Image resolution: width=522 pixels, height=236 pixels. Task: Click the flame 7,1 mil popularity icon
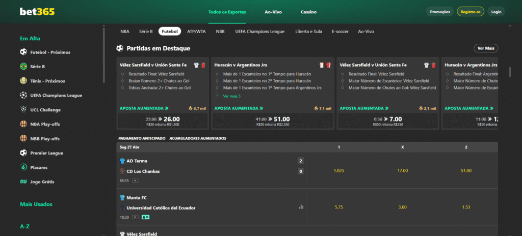[x=316, y=108]
